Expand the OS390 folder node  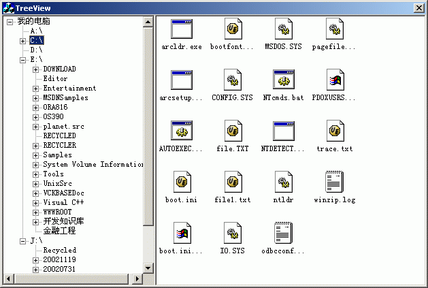pyautogui.click(x=35, y=117)
